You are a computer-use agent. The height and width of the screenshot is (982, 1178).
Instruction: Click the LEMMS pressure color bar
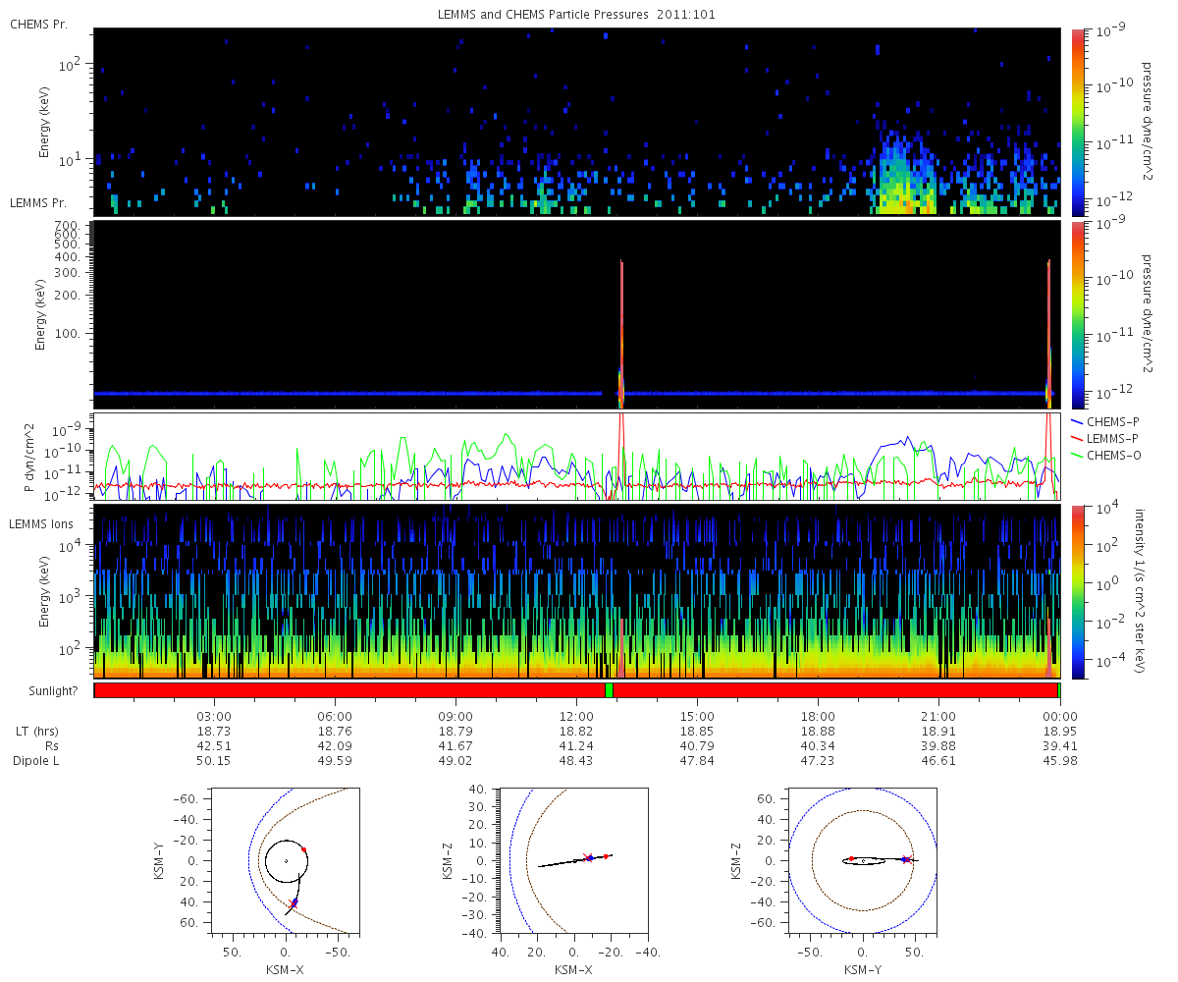(x=1076, y=314)
